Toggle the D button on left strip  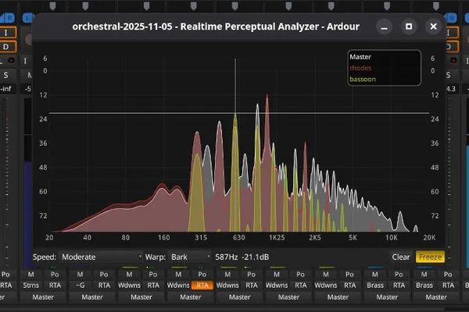point(7,47)
